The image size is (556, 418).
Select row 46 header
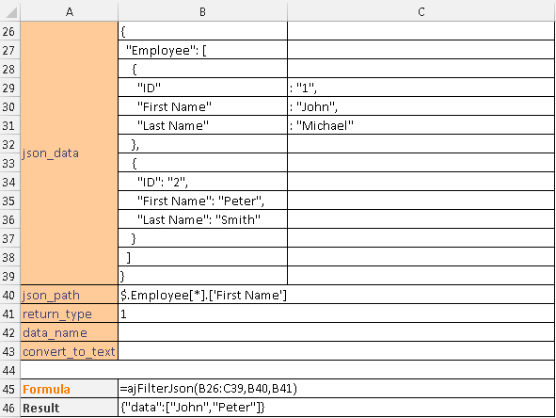9,408
